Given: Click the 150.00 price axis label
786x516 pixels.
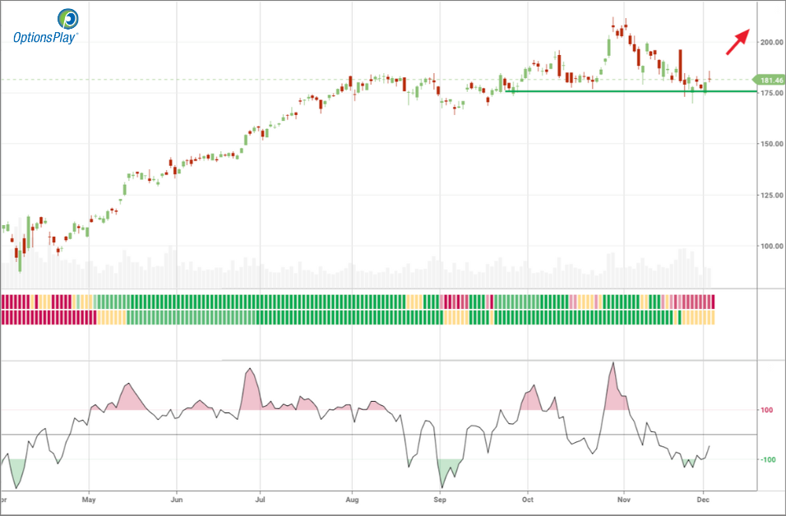Looking at the screenshot, I should 771,144.
